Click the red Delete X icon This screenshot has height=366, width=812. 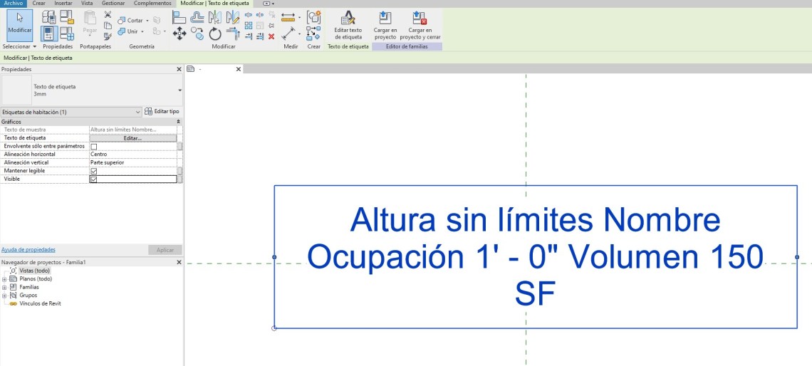click(x=271, y=36)
